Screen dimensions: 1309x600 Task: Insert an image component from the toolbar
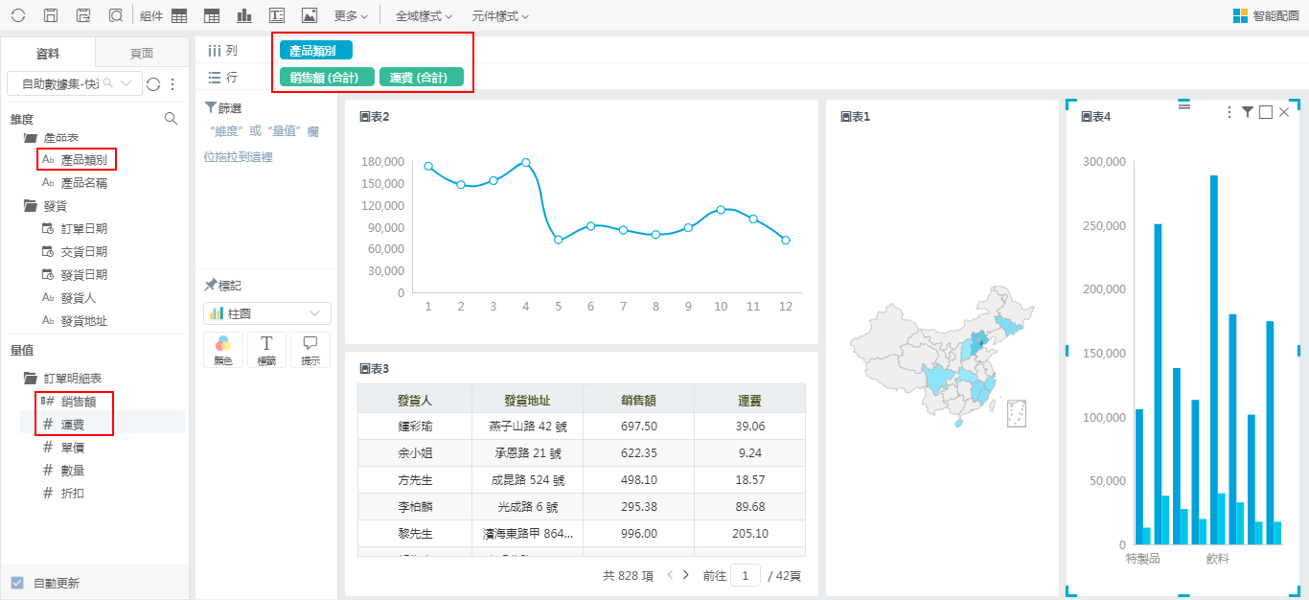(309, 15)
